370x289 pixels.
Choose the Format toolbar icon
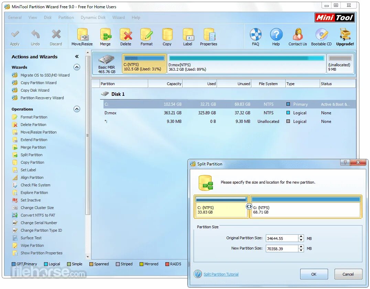pos(146,37)
